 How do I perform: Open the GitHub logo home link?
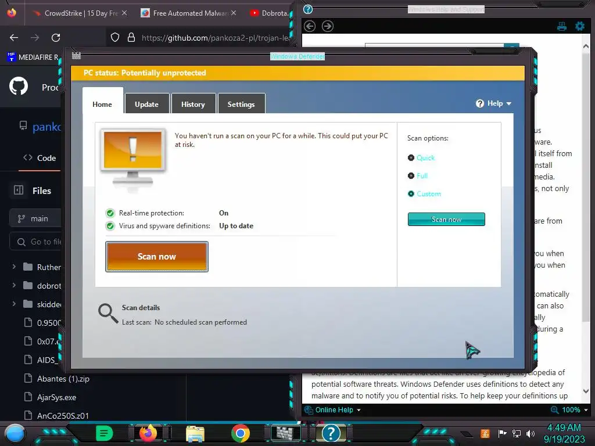pos(19,86)
